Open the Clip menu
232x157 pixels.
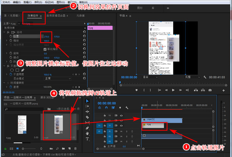27,2
